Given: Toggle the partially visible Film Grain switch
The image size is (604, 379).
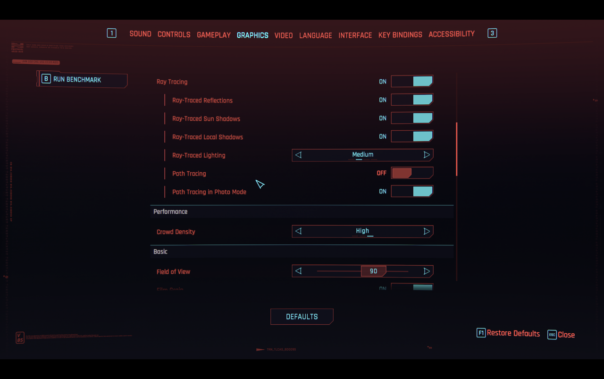Looking at the screenshot, I should tap(412, 286).
